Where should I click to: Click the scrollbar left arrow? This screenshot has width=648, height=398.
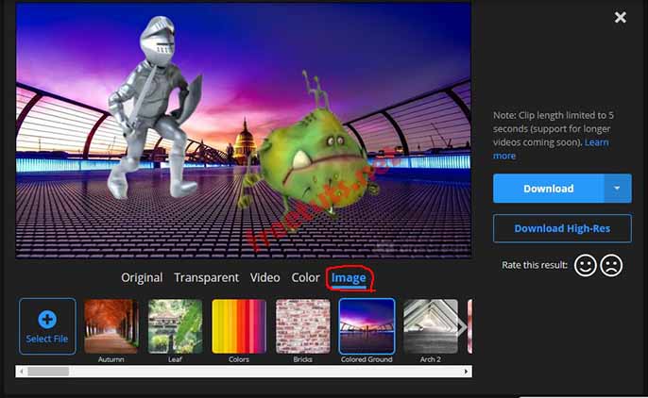[x=22, y=372]
